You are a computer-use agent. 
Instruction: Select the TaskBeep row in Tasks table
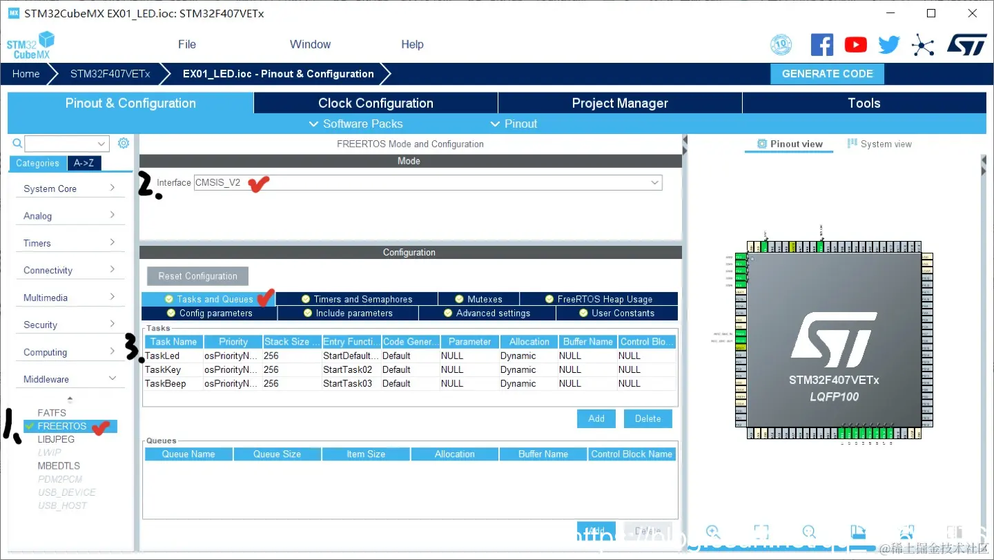tap(410, 383)
